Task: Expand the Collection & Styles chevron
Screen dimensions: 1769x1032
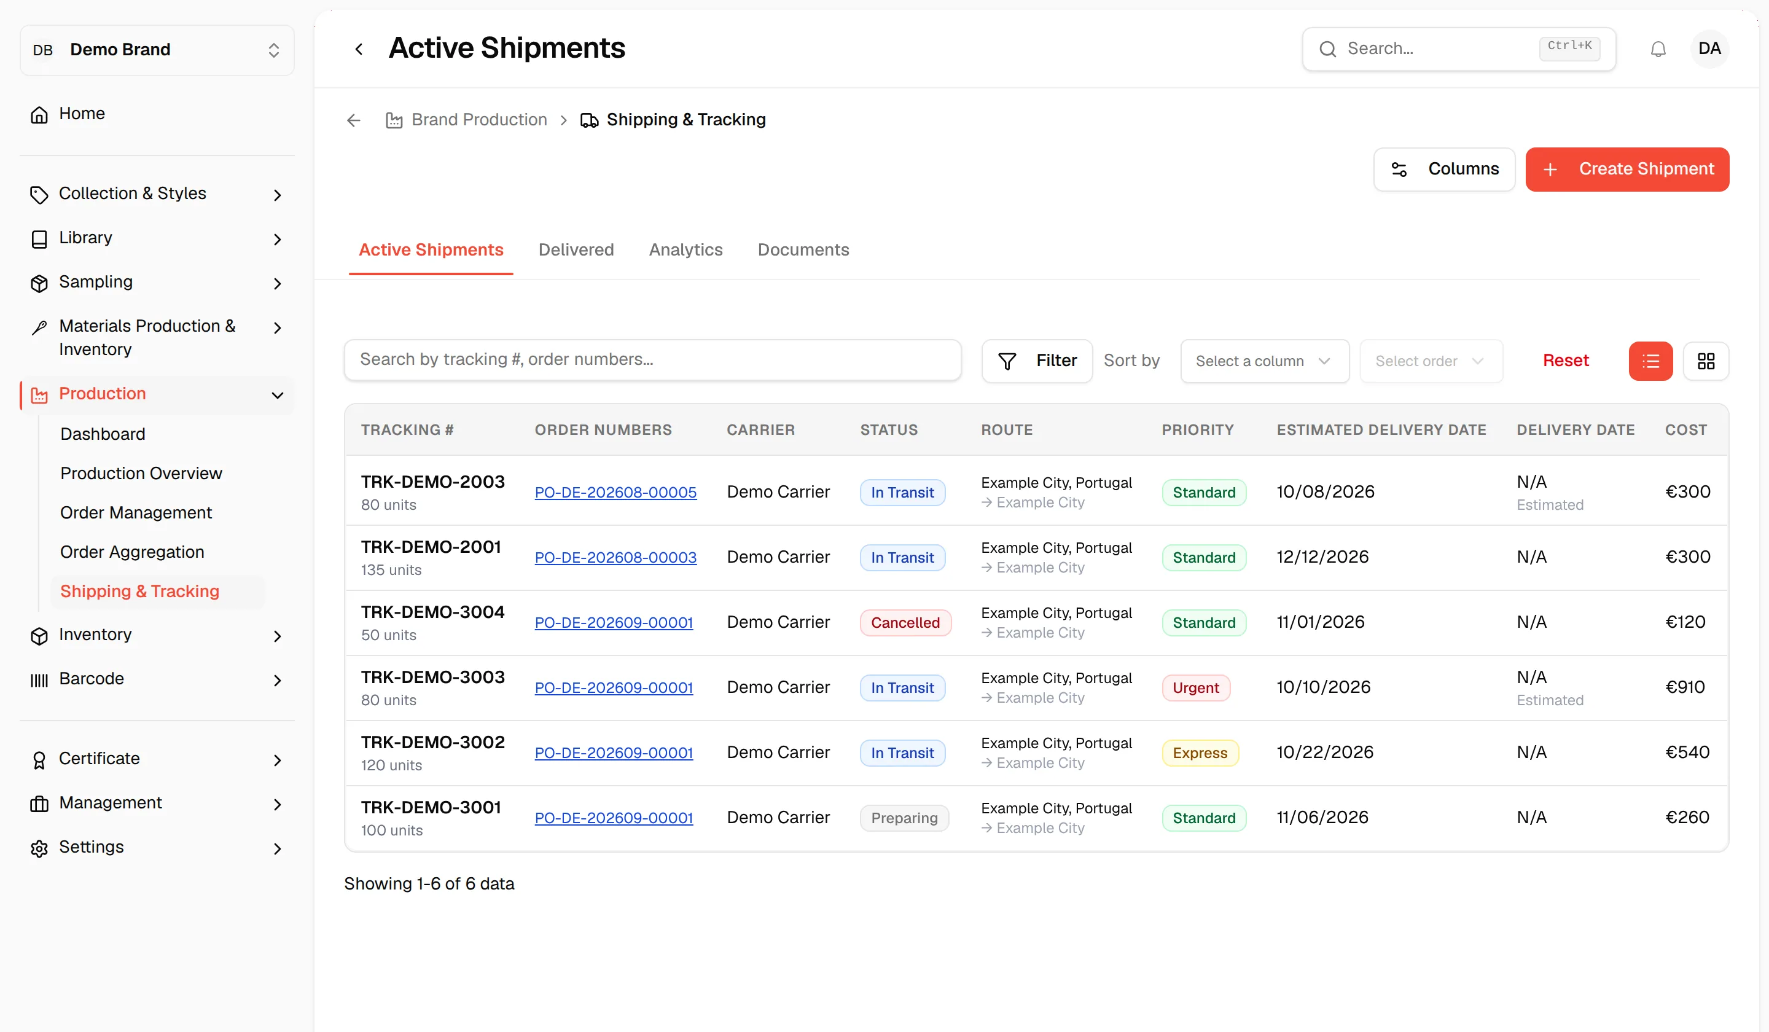Action: [277, 195]
